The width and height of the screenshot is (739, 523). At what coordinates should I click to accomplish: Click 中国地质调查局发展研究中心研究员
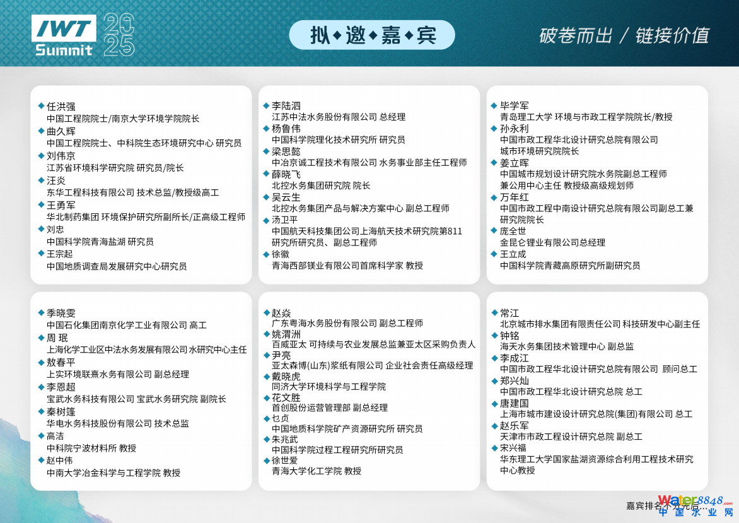coord(117,266)
